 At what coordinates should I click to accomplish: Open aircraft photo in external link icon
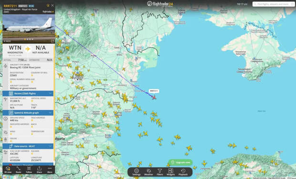(x=53, y=41)
